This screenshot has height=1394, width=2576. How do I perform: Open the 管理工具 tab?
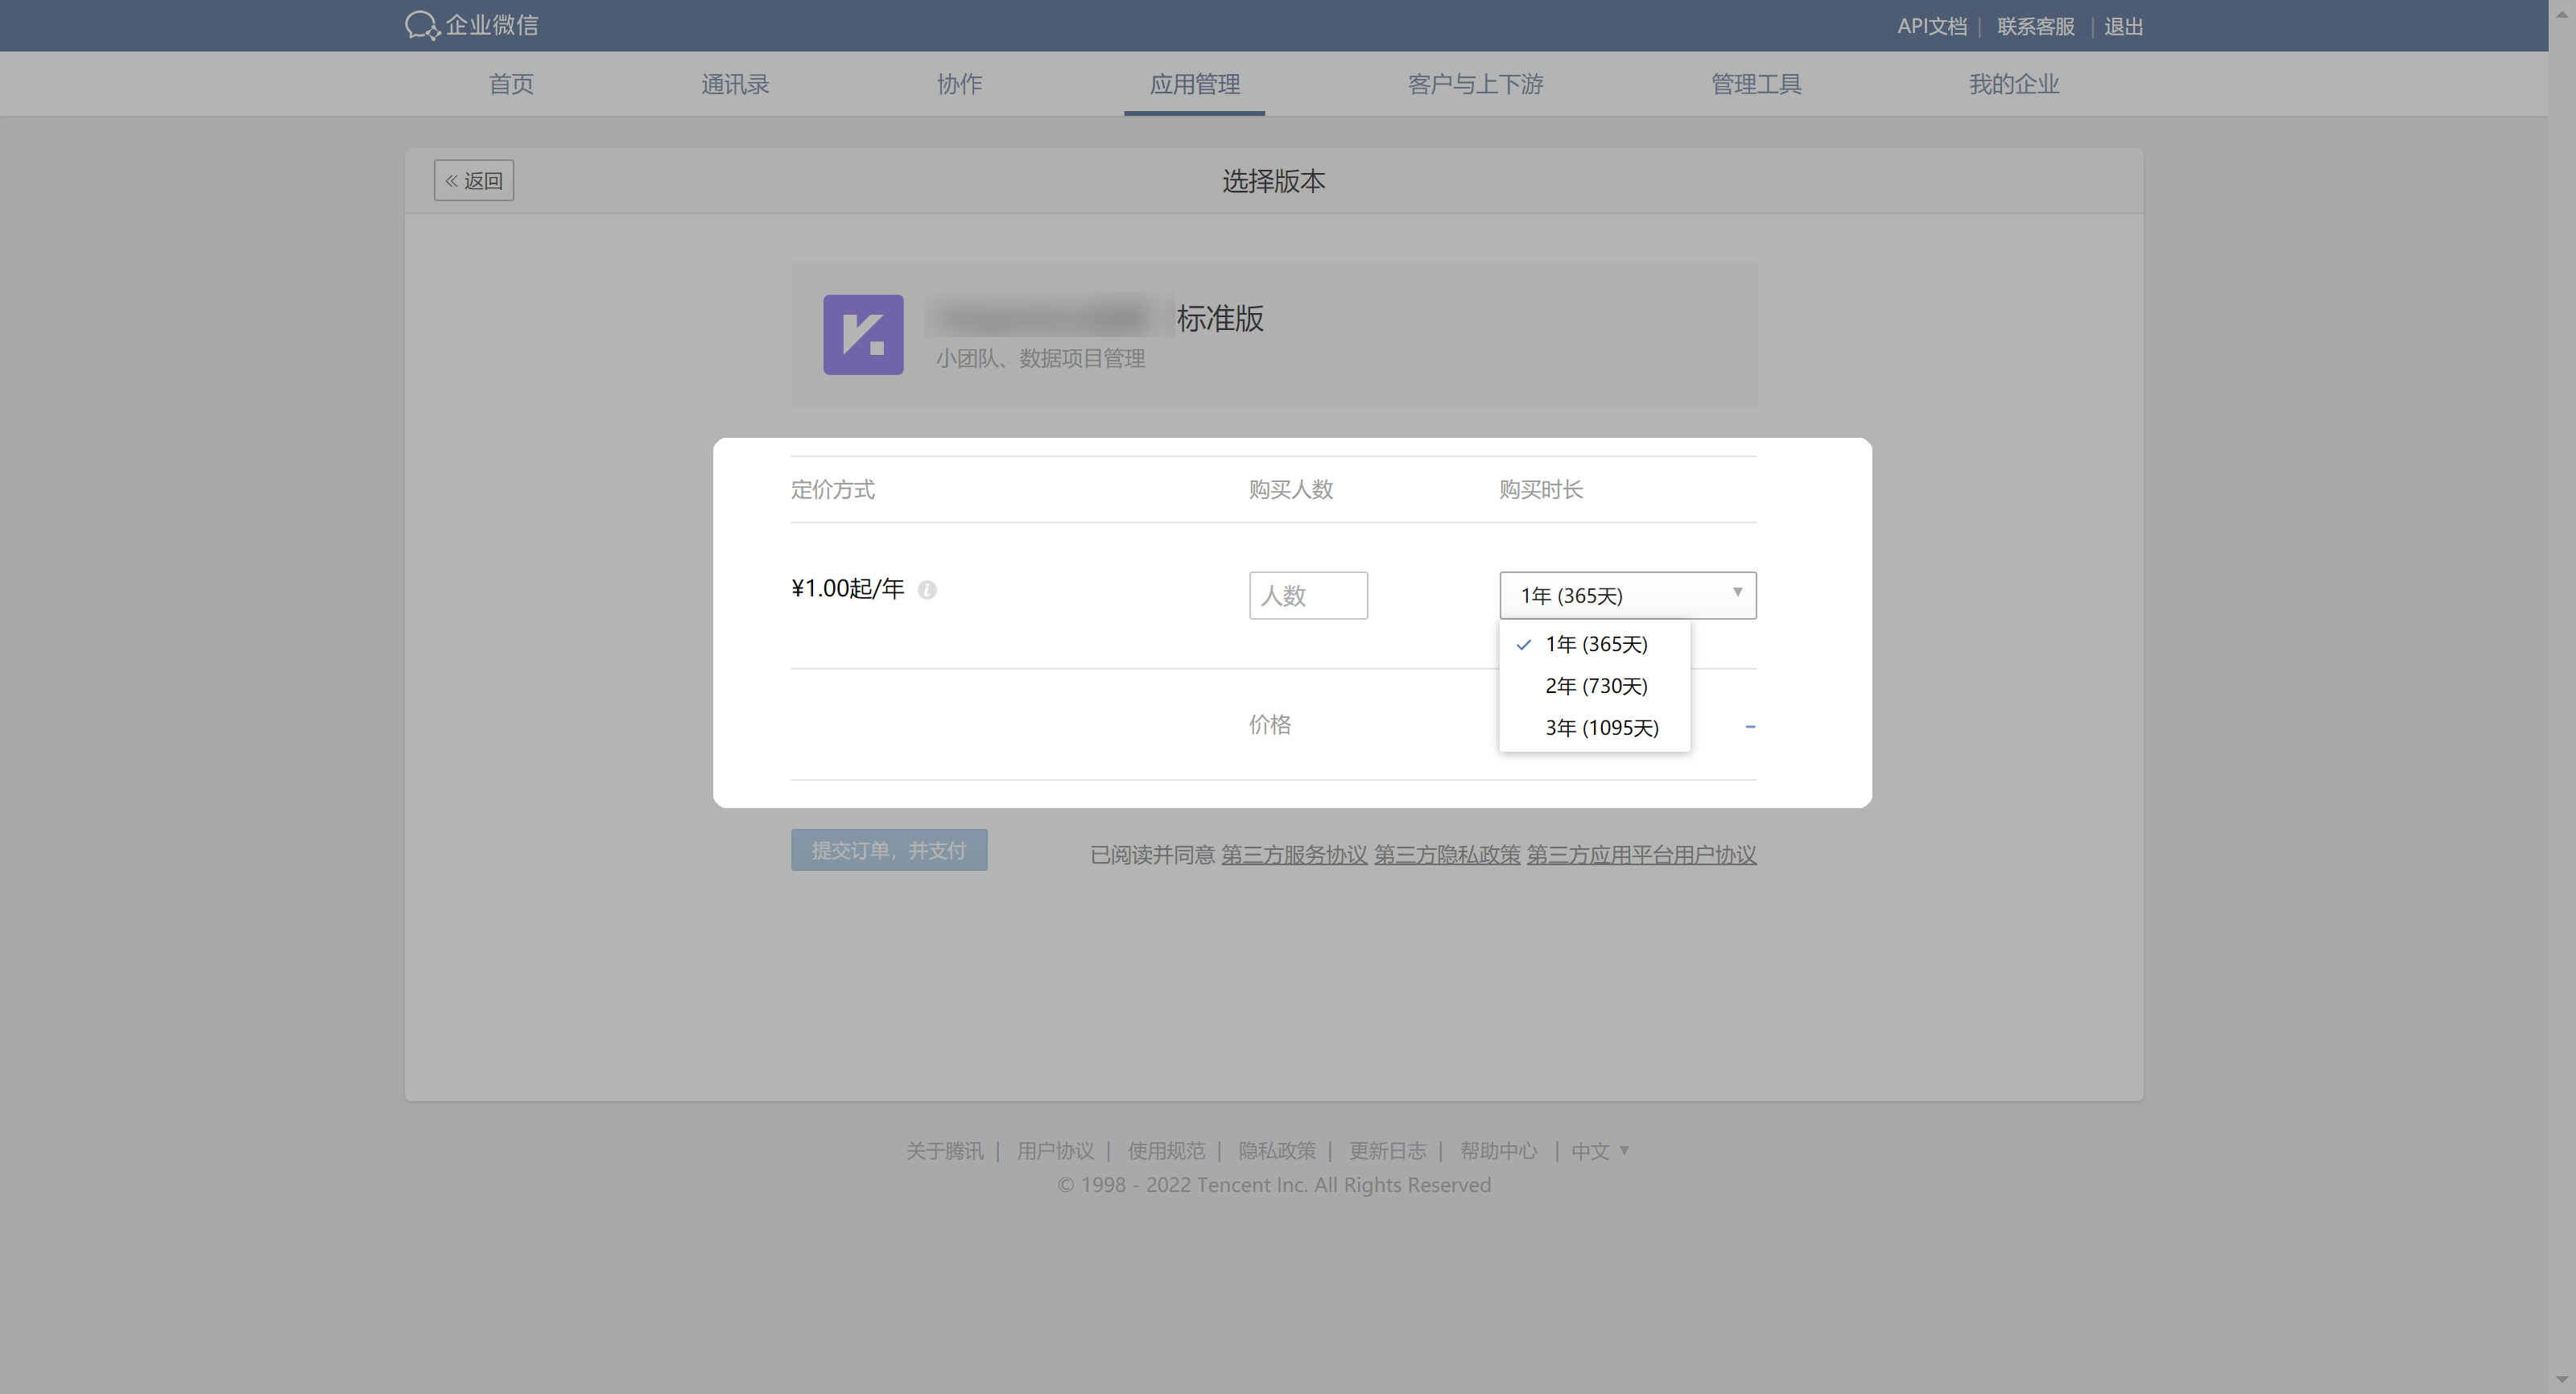coord(1756,84)
